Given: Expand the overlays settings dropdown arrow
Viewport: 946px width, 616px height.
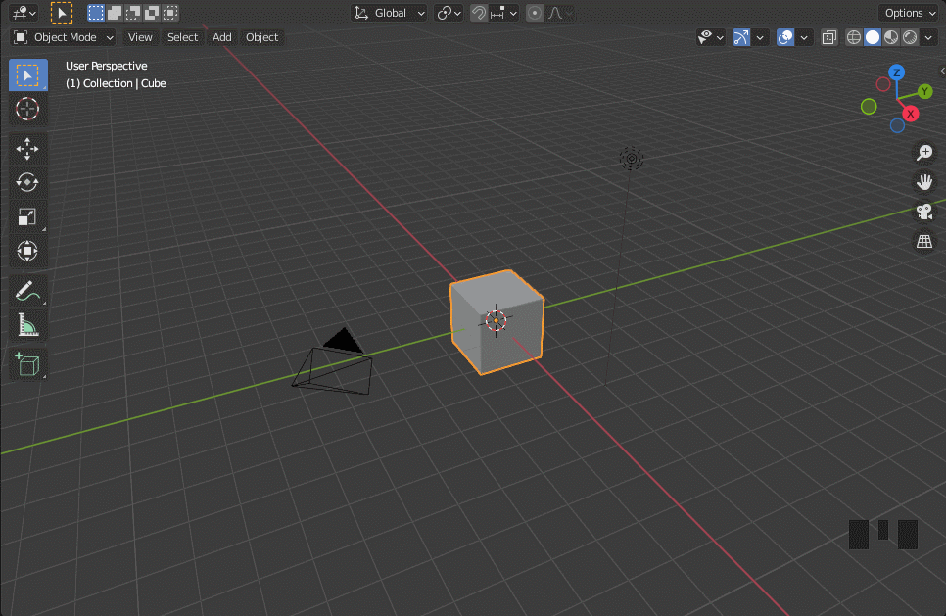Looking at the screenshot, I should coord(804,37).
